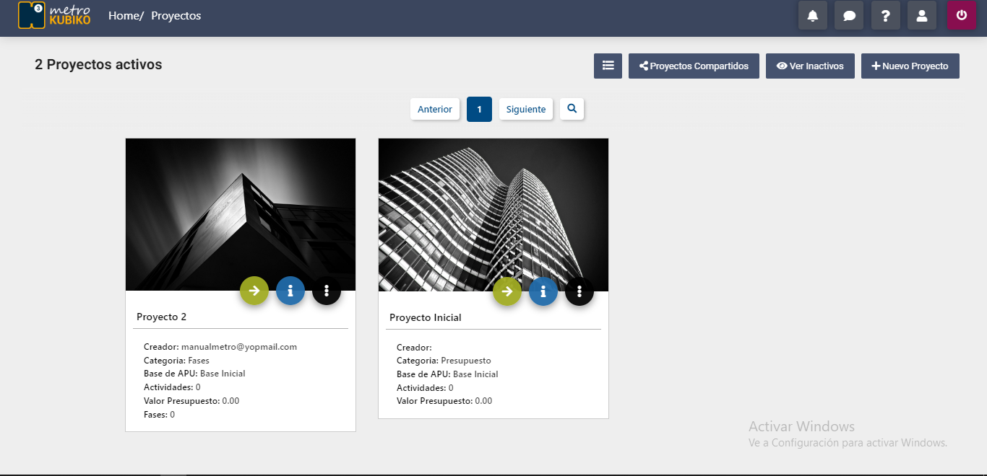Click creator email manualmetro@yopmail.com

pyautogui.click(x=239, y=347)
